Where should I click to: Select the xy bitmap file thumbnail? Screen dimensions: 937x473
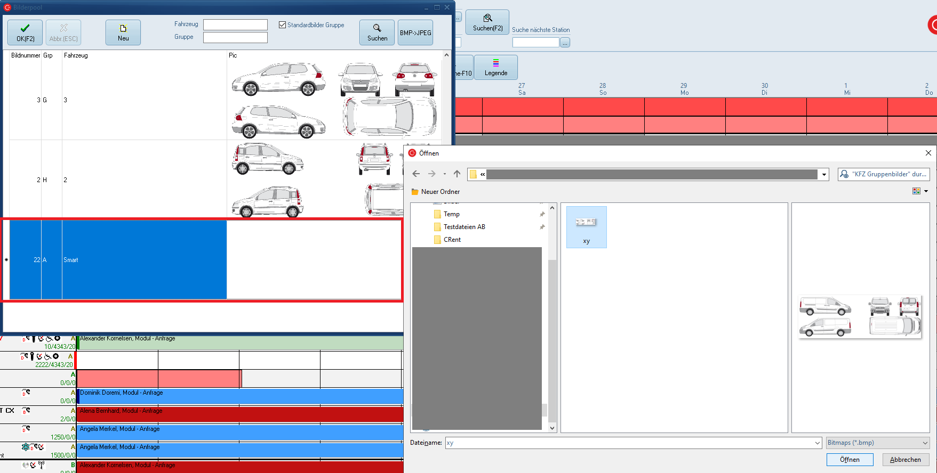pos(586,227)
